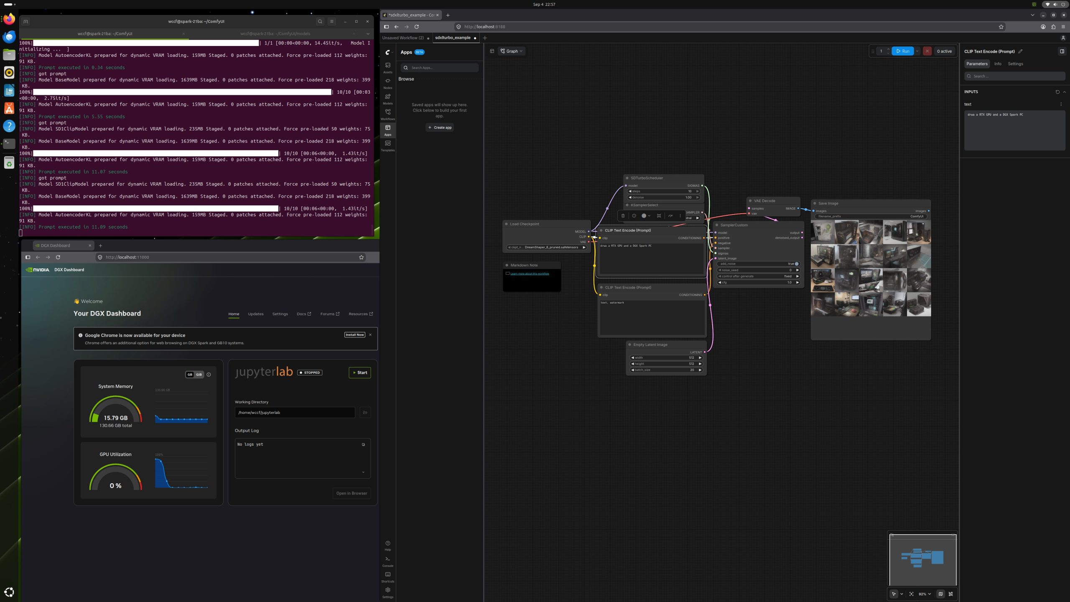Browse for JupyterLab working directory folder

365,413
